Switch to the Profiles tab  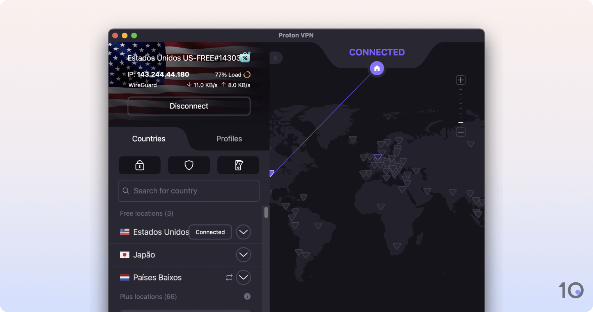tap(229, 138)
